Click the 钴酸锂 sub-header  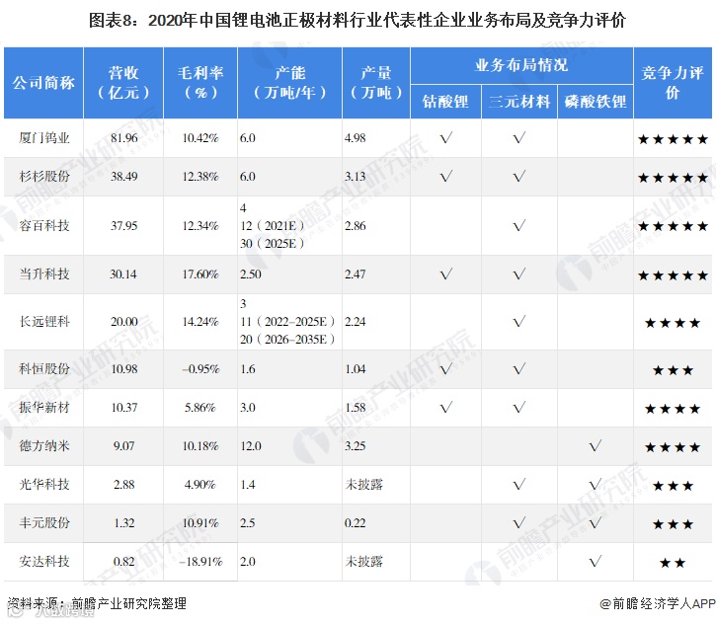[x=445, y=102]
